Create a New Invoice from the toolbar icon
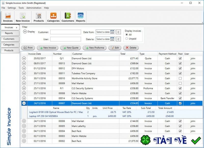This screenshot has height=148, width=204. click(x=23, y=16)
